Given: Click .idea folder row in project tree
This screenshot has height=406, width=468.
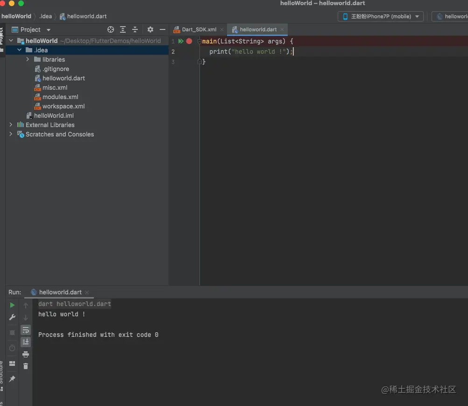Looking at the screenshot, I should tap(87, 50).
